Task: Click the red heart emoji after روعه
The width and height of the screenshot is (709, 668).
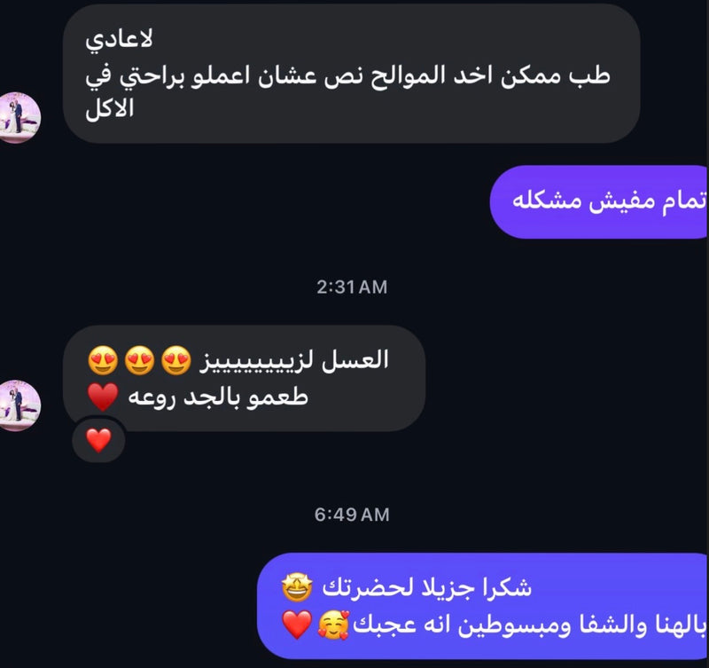Action: (103, 397)
